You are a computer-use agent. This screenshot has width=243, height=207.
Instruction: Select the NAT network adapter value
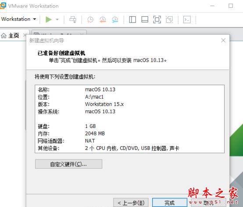[90, 141]
